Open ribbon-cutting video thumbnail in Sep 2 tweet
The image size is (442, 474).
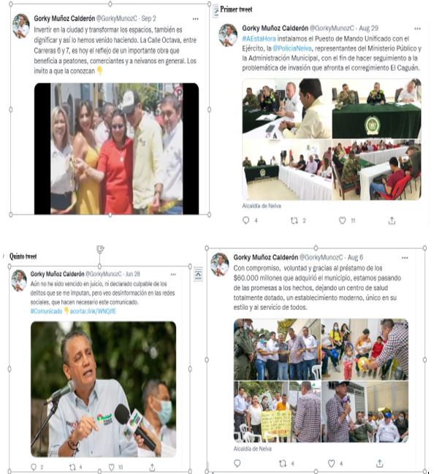click(116, 149)
